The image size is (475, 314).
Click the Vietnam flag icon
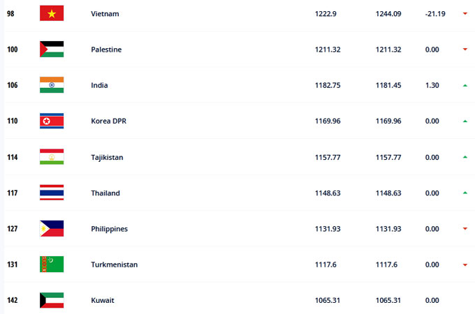[52, 13]
